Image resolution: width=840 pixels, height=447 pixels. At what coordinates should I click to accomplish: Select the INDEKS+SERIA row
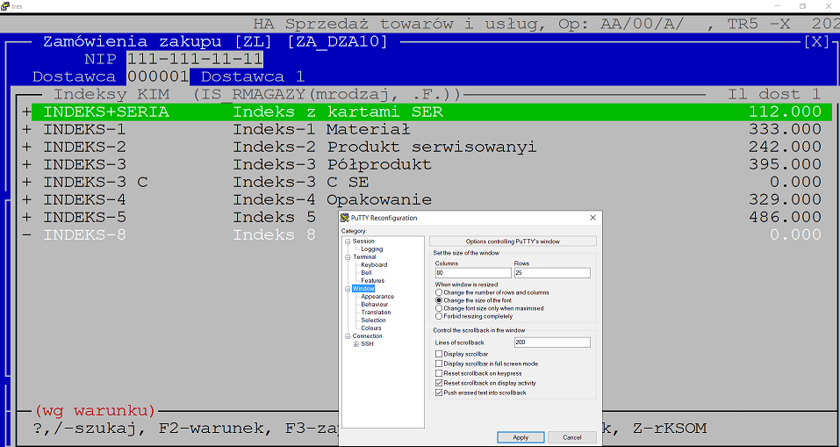432,112
